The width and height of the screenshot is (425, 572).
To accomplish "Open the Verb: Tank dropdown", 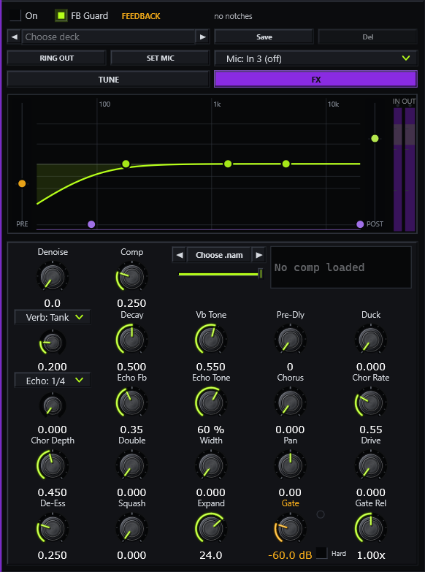I will pos(53,317).
